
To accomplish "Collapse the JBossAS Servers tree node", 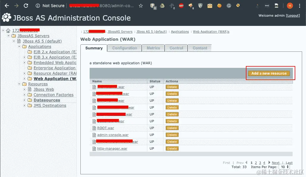I will pyautogui.click(x=8, y=36).
